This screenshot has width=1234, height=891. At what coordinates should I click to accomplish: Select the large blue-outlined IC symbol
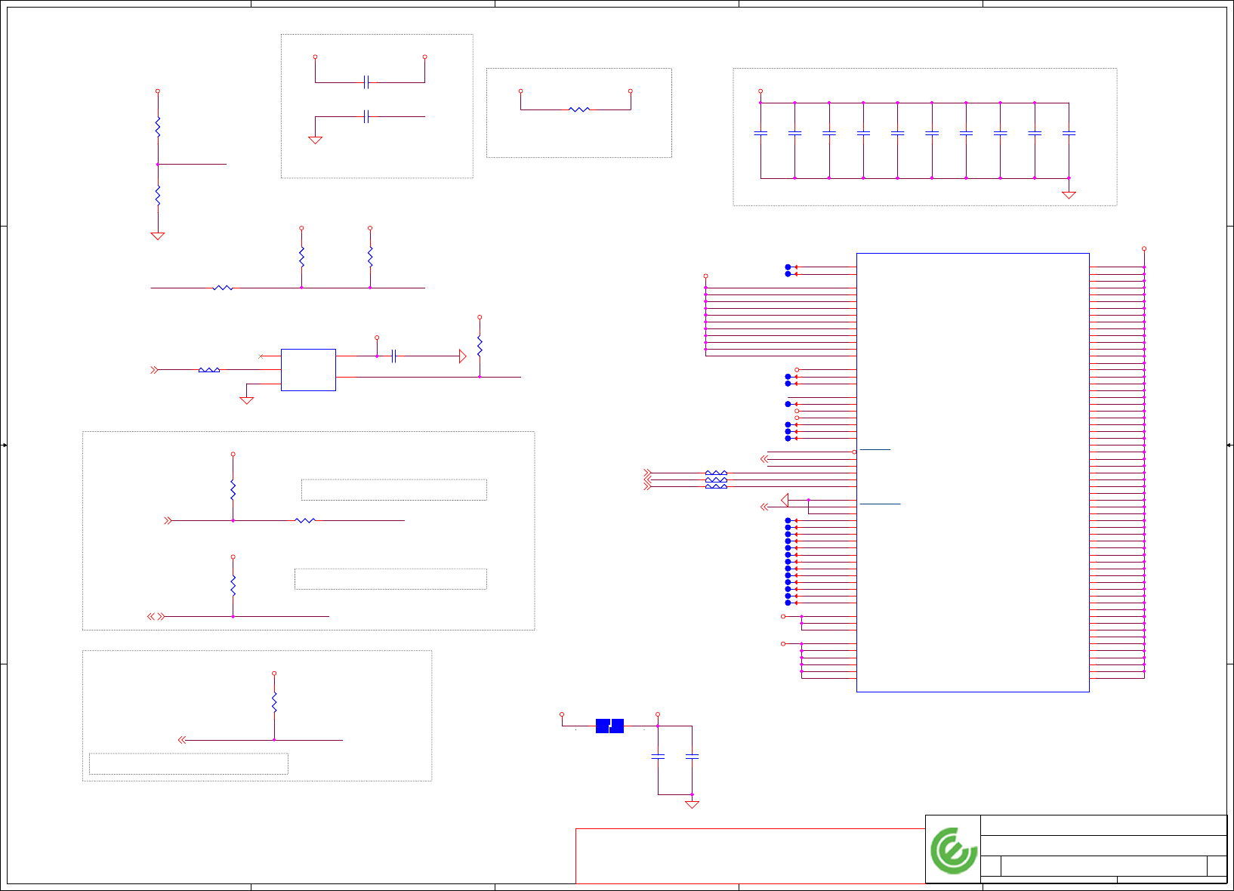pos(973,472)
